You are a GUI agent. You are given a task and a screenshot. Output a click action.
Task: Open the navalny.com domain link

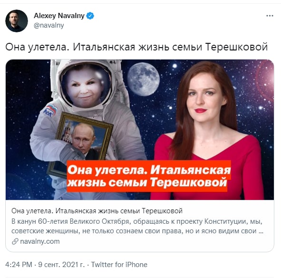click(x=40, y=241)
